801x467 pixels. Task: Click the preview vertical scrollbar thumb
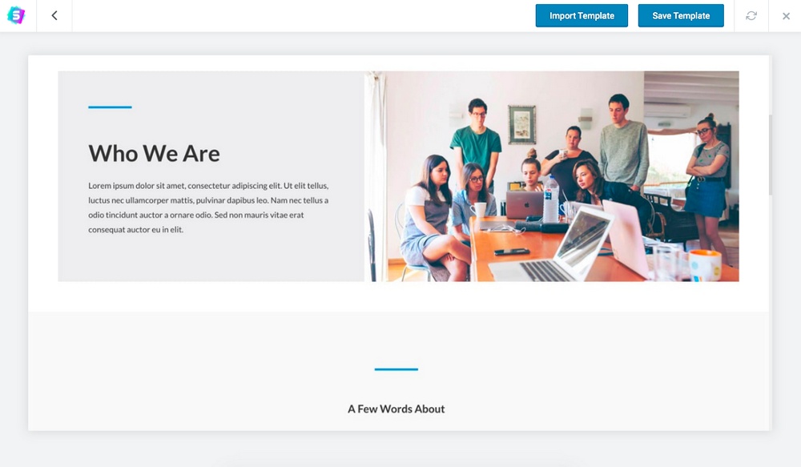click(x=771, y=155)
